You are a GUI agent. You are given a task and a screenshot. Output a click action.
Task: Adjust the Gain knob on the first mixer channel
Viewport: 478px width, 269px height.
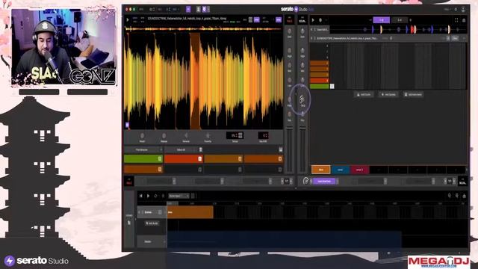coord(289,31)
